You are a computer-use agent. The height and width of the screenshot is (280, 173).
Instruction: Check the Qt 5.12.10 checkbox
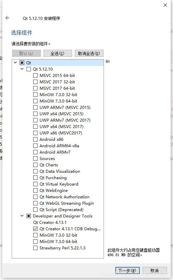[29, 69]
